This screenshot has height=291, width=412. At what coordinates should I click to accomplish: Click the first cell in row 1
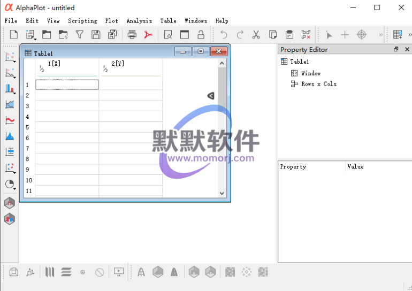pos(67,85)
